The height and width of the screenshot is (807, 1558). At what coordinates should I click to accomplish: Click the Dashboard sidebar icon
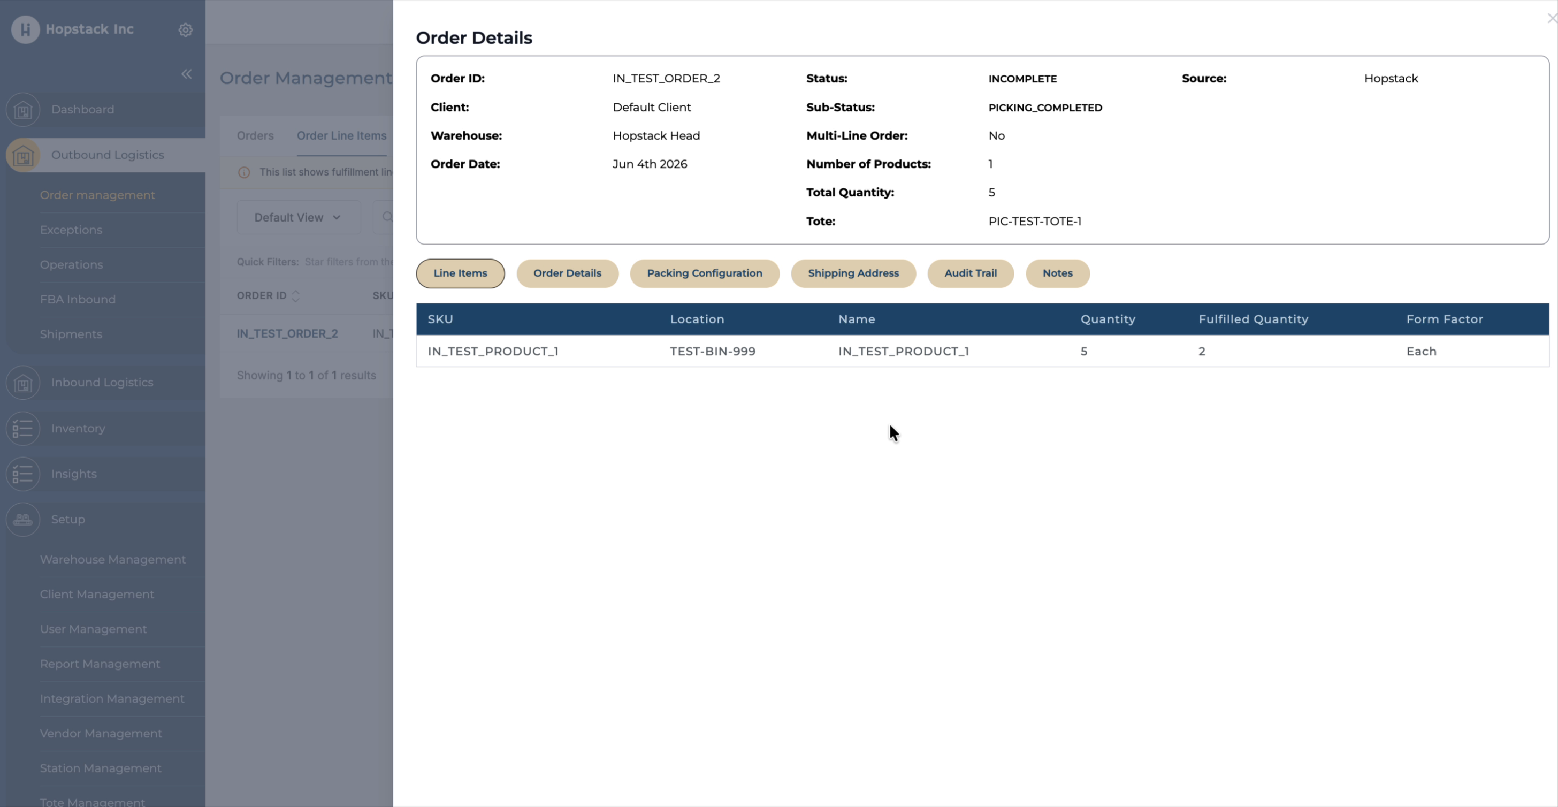click(23, 110)
